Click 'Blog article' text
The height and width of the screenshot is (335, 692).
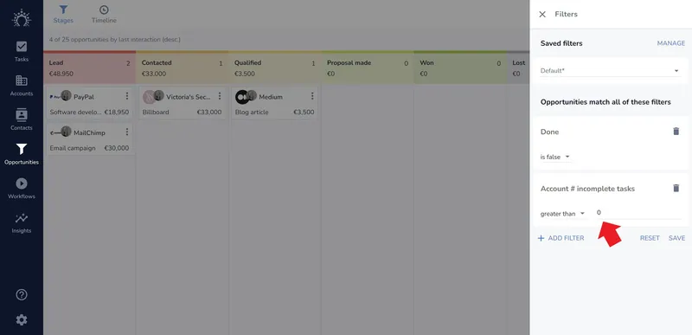click(x=252, y=113)
